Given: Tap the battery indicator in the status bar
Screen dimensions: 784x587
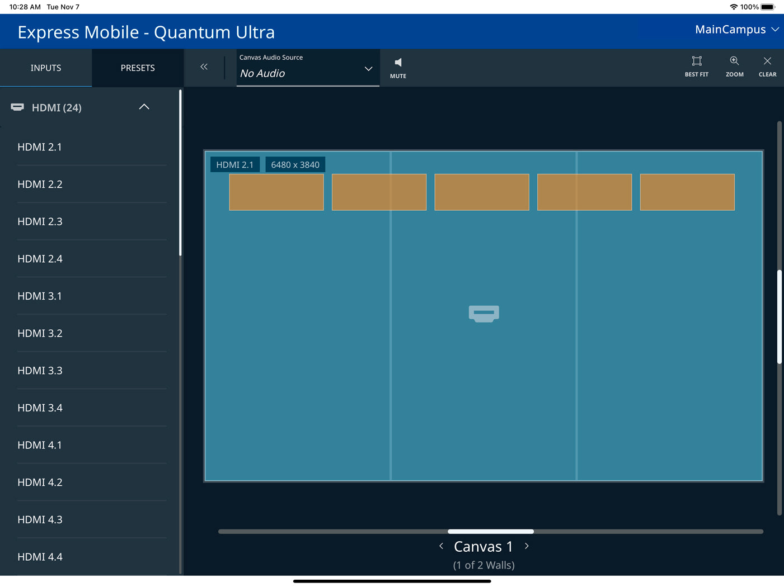Looking at the screenshot, I should [x=768, y=7].
